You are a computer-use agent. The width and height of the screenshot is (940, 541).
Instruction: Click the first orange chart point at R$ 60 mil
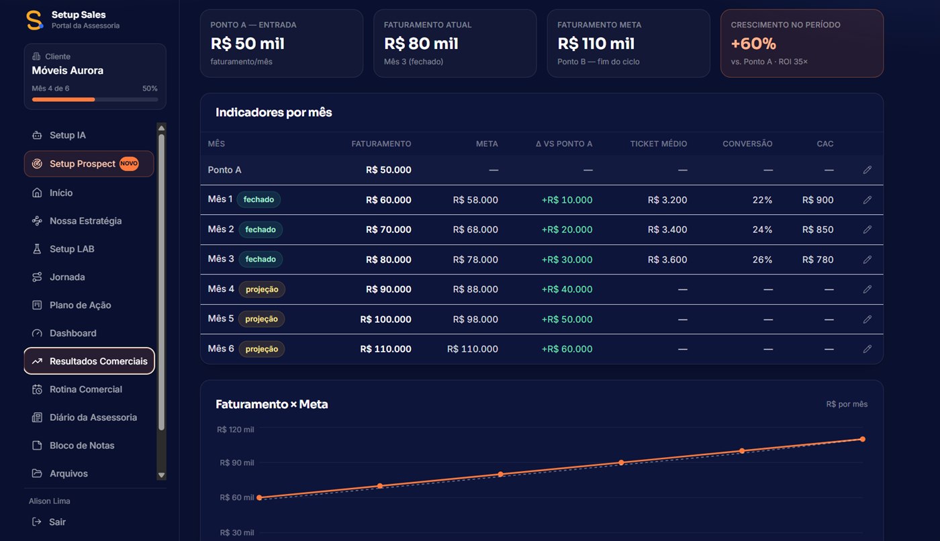pos(259,497)
